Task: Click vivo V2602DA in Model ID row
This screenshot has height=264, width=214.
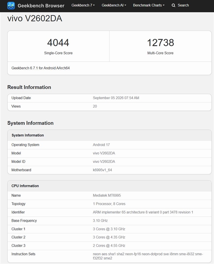Action: (x=104, y=162)
